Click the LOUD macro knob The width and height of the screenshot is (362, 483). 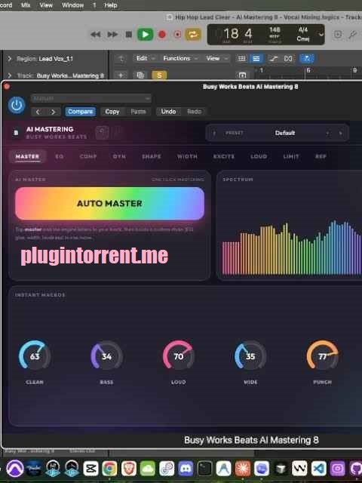coord(179,356)
